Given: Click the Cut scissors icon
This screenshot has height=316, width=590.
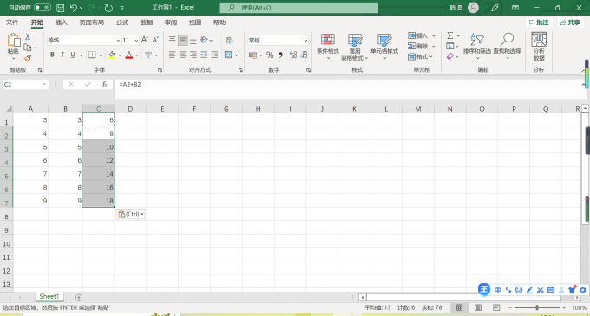Looking at the screenshot, I should point(28,36).
